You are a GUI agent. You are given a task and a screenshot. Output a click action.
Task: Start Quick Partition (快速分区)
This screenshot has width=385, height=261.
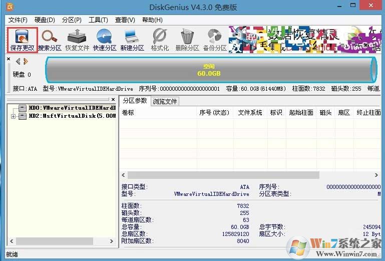point(105,40)
